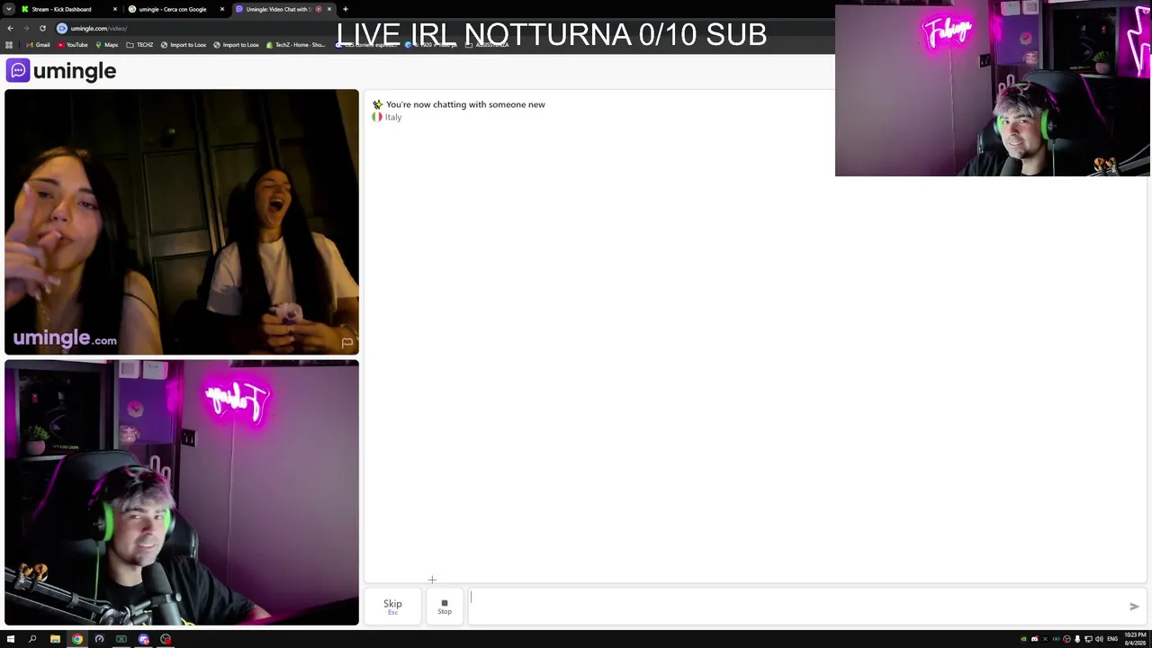Open OBS Studio from the taskbar
Image resolution: width=1152 pixels, height=648 pixels.
click(166, 639)
